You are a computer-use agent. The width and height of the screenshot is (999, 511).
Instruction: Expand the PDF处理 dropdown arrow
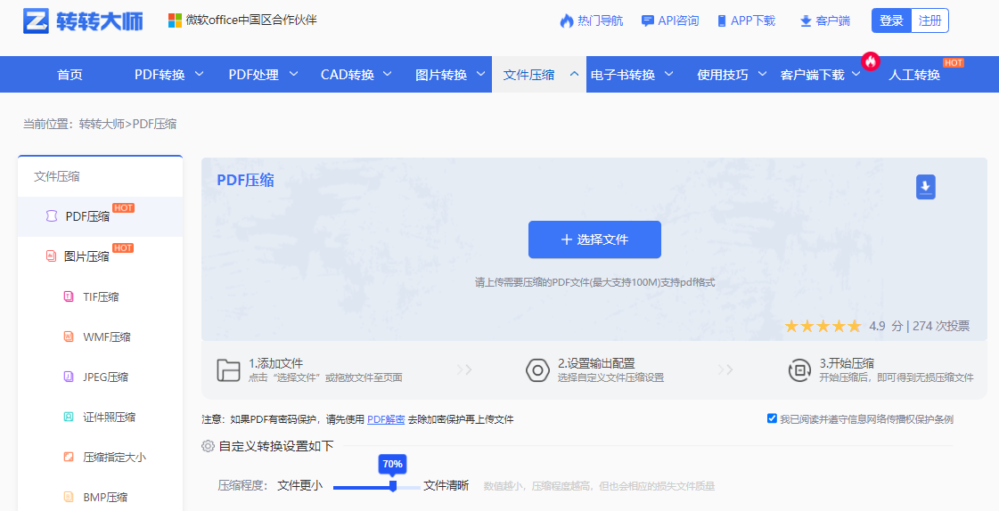pyautogui.click(x=294, y=74)
